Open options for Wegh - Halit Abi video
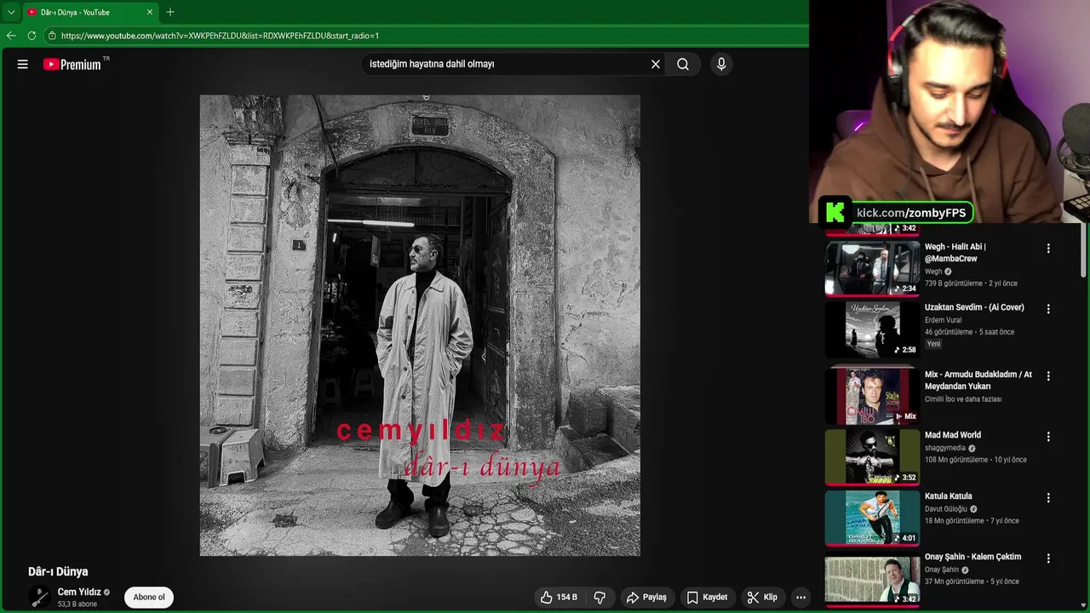Image resolution: width=1090 pixels, height=613 pixels. (1048, 249)
